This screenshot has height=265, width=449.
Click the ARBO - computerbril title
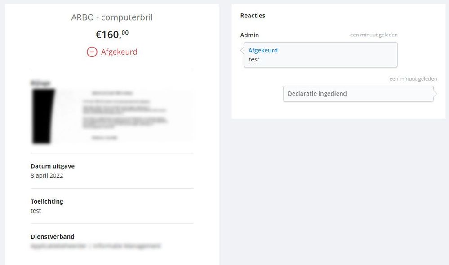coord(112,17)
